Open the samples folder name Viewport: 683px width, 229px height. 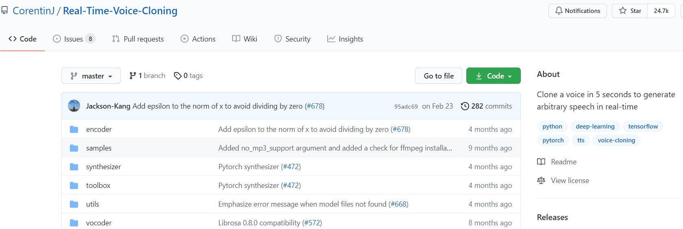99,148
